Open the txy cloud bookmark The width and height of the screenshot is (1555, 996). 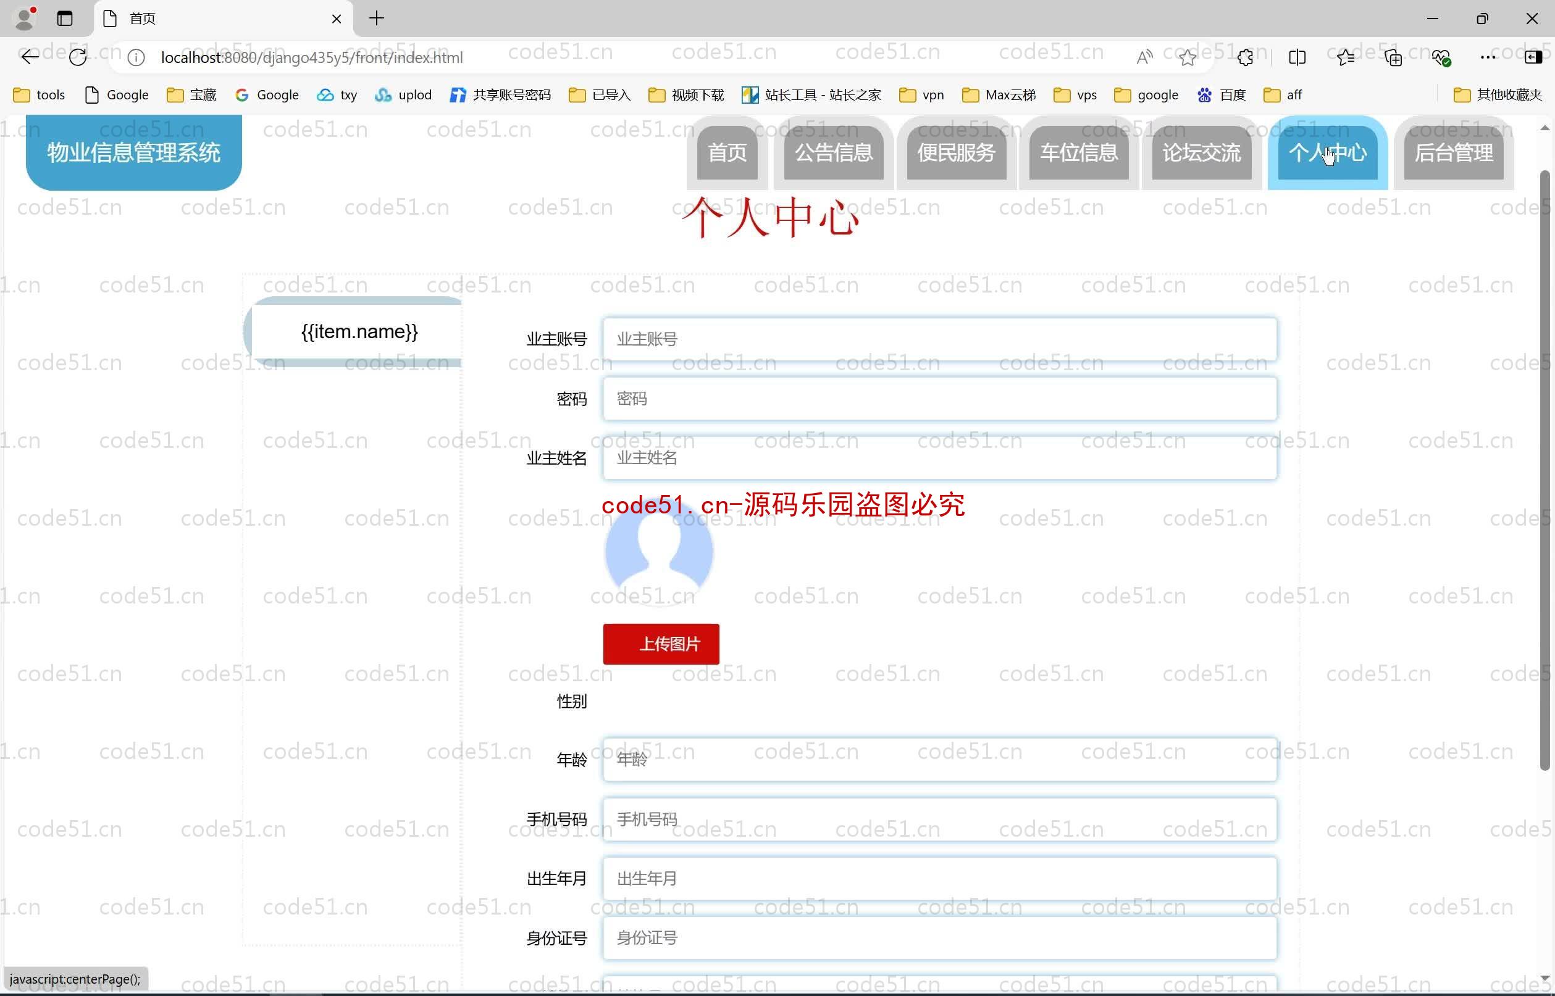pos(337,95)
